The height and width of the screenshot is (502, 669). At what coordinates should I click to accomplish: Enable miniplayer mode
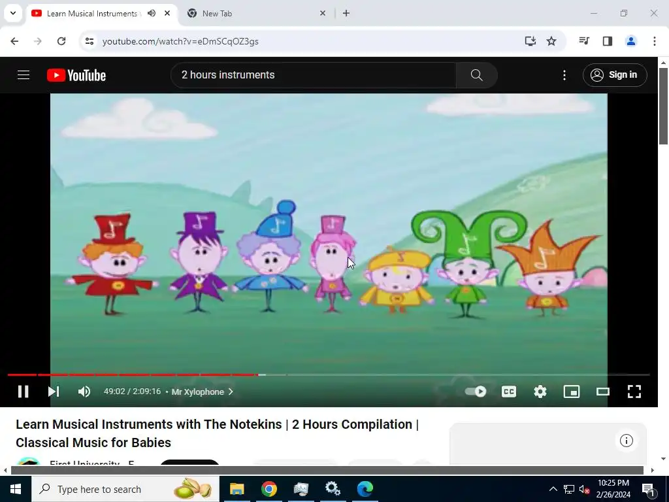571,392
